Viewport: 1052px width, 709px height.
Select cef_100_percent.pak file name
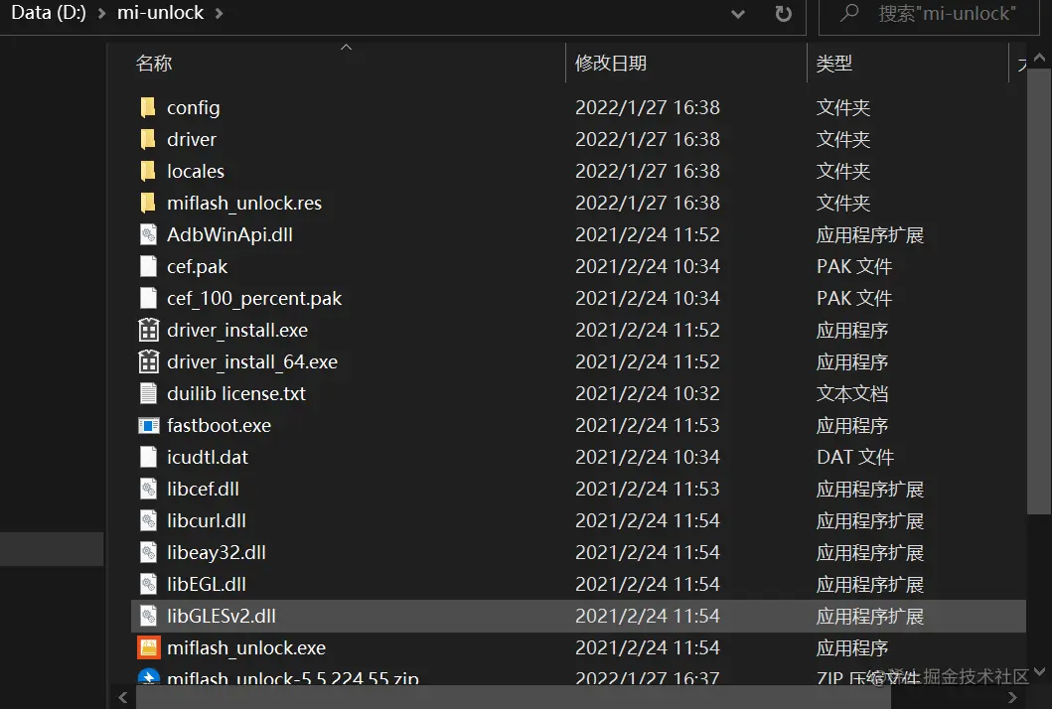click(x=254, y=298)
